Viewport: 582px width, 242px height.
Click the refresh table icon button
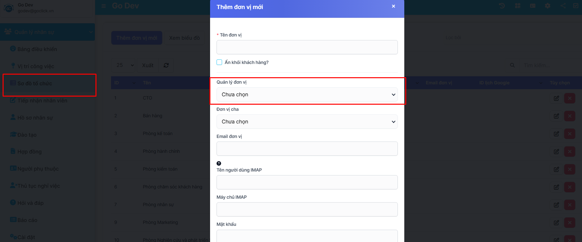166,65
